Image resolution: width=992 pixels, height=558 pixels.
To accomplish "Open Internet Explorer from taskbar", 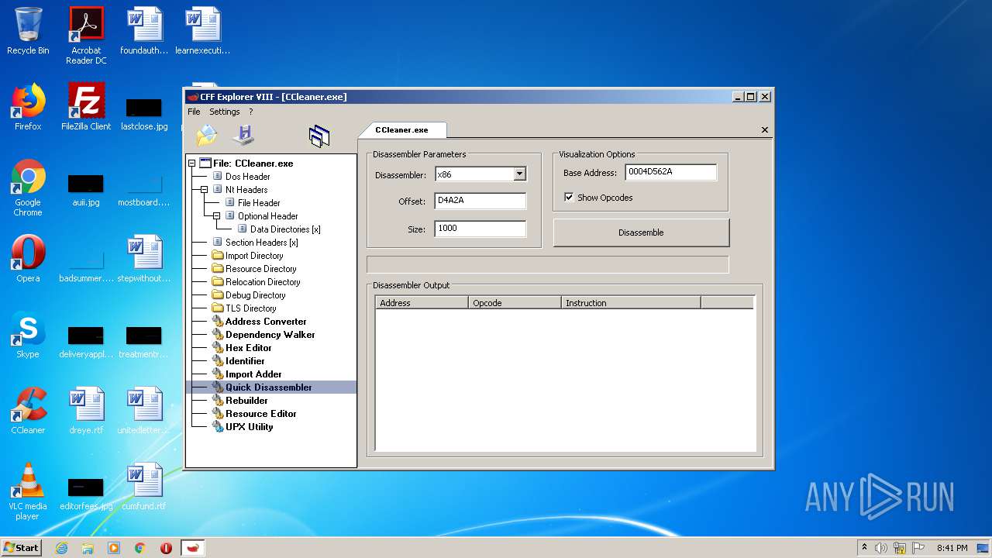I will tap(61, 548).
